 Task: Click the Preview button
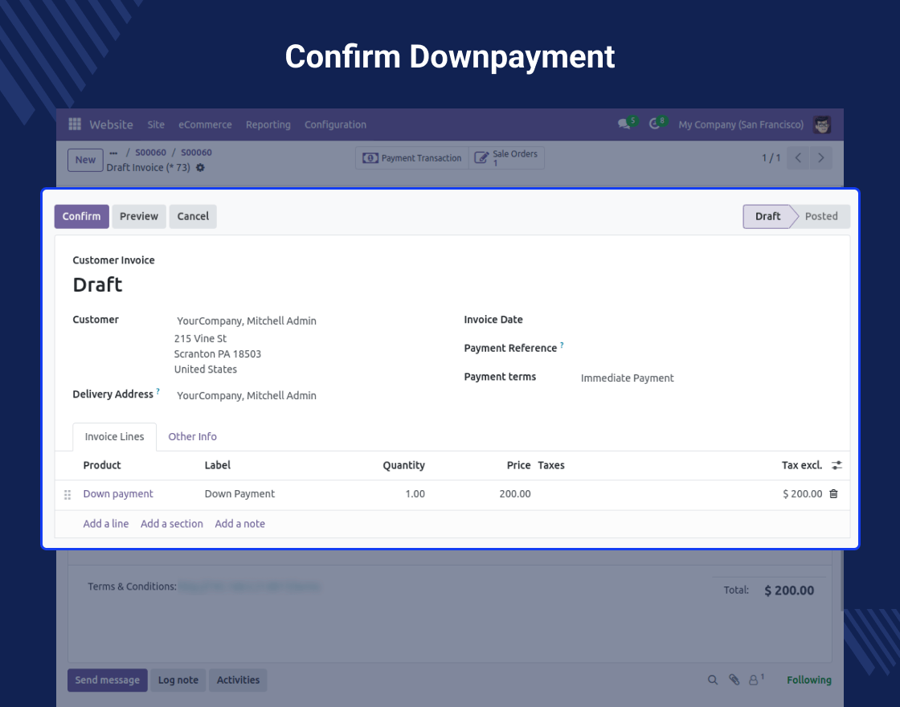pos(139,216)
